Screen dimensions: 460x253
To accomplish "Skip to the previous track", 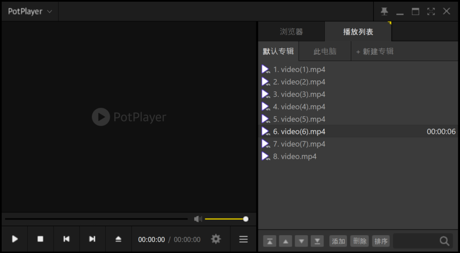I will coord(66,239).
